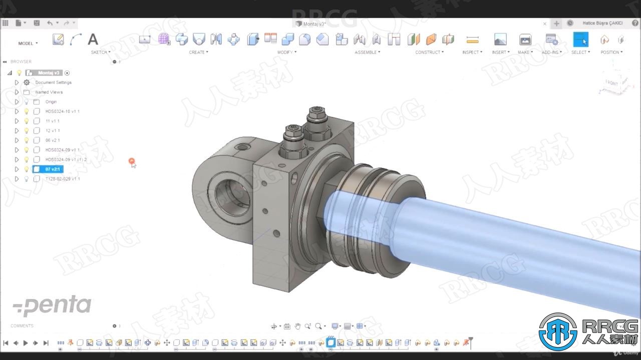Expand the Document Settings node
This screenshot has height=360, width=641.
tap(17, 82)
